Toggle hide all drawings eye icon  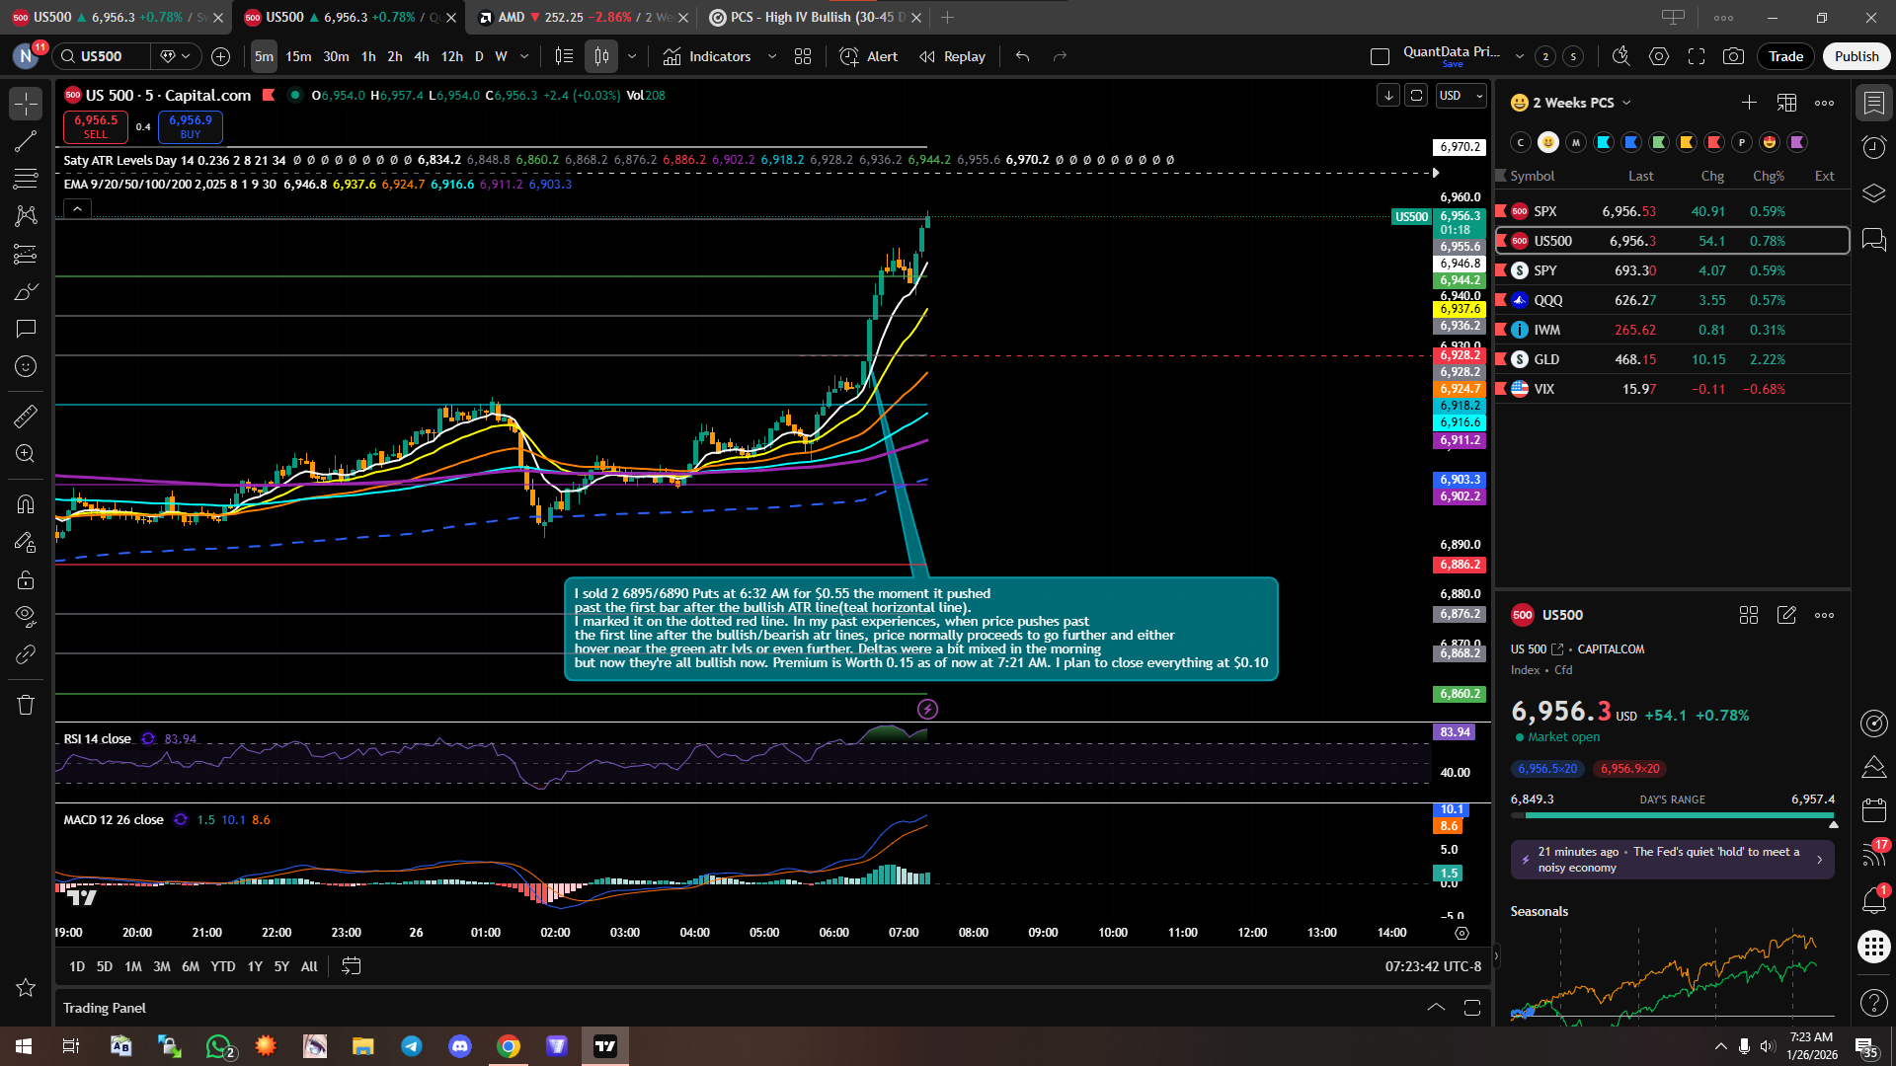[26, 617]
